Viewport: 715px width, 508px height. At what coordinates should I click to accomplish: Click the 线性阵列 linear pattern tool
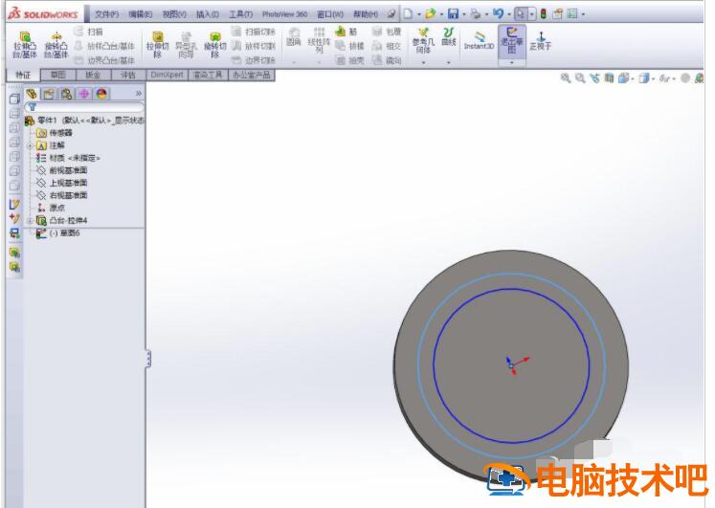pyautogui.click(x=319, y=40)
